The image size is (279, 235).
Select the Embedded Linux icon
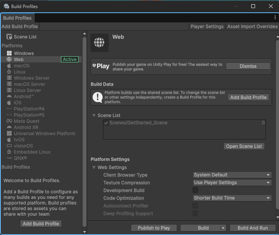9,152
